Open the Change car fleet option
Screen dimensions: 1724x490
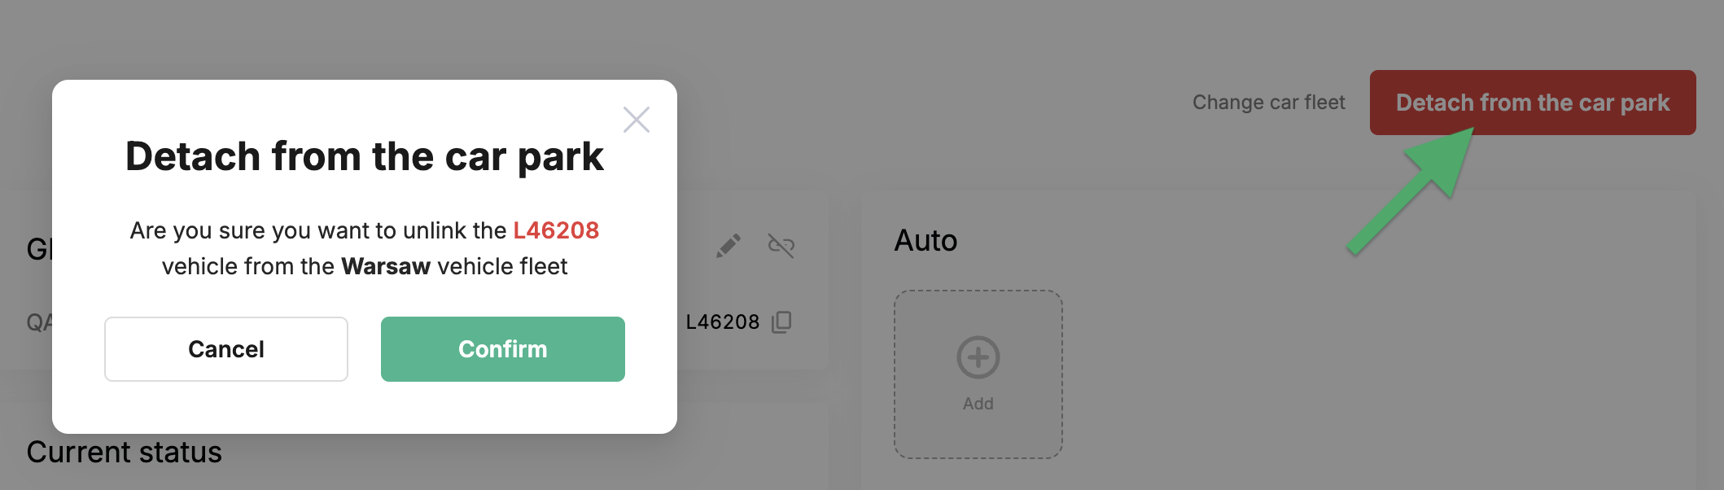[1269, 103]
